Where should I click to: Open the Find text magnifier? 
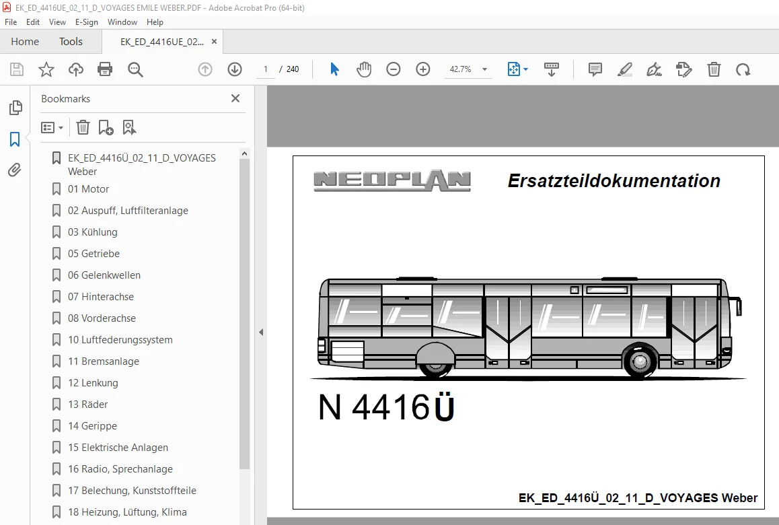135,69
